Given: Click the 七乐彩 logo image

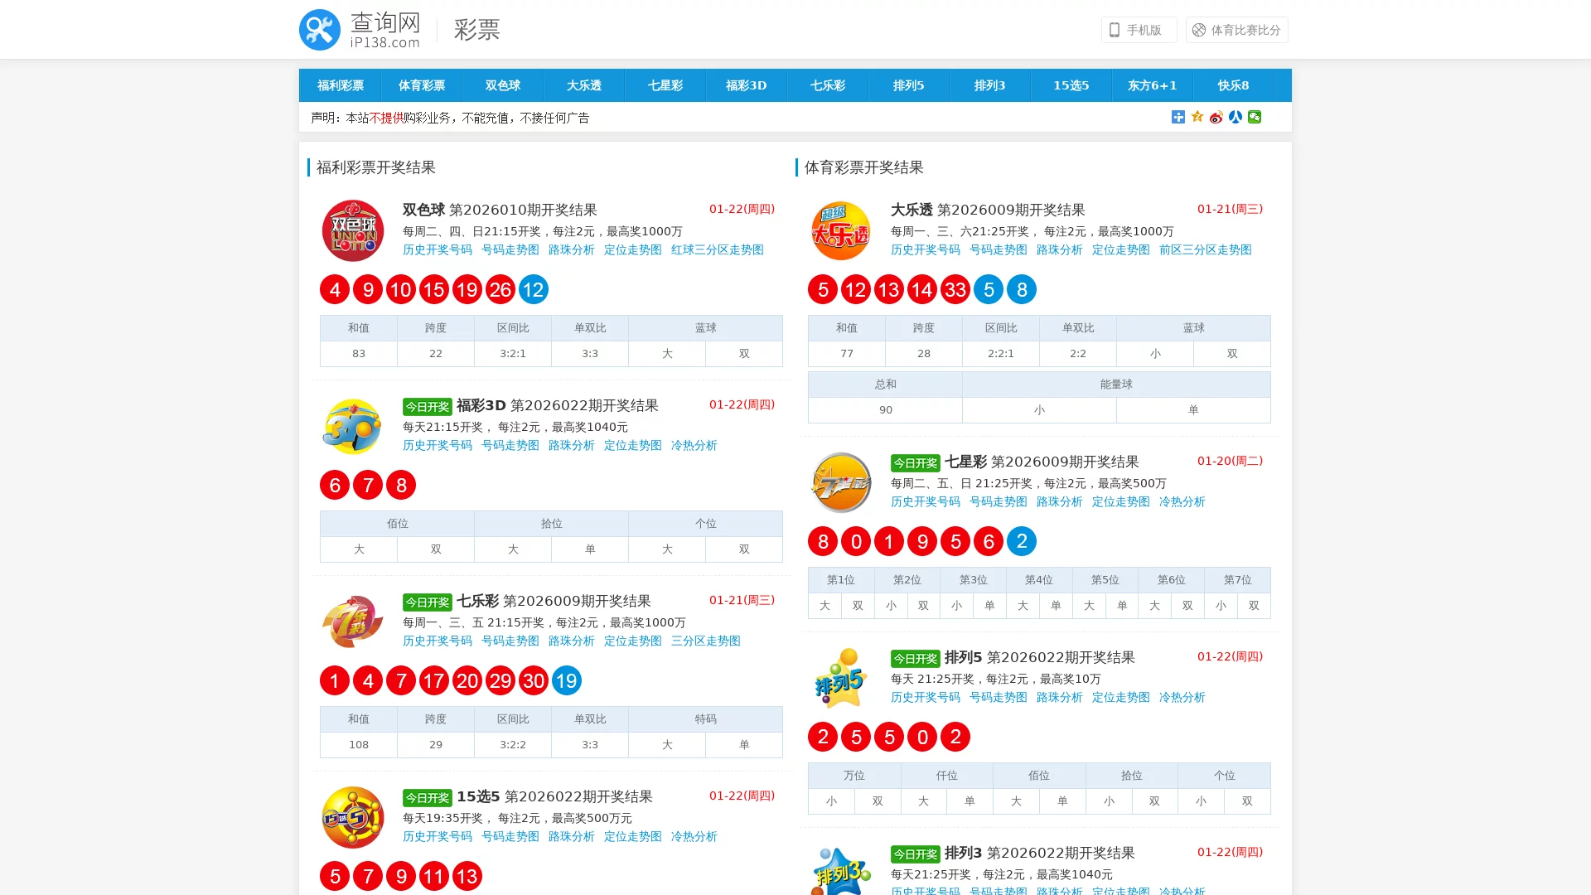Looking at the screenshot, I should 352,622.
